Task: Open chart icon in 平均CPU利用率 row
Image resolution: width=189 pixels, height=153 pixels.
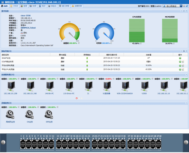Action: click(183, 70)
